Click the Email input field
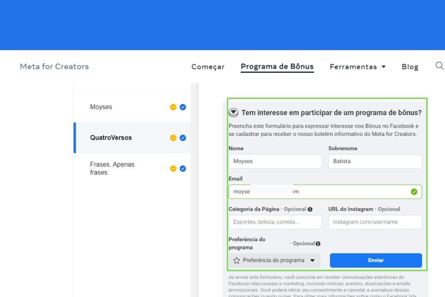The image size is (445, 297). 325,192
